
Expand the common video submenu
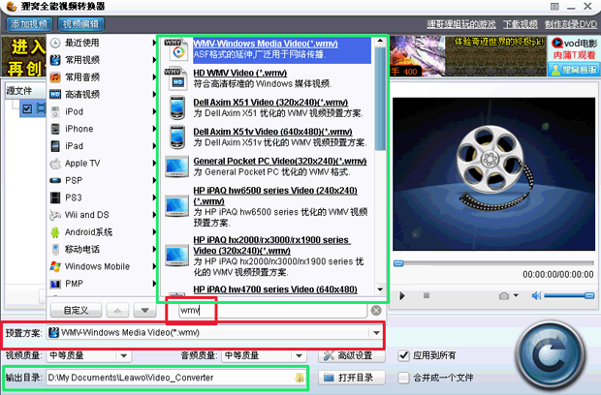click(x=154, y=60)
